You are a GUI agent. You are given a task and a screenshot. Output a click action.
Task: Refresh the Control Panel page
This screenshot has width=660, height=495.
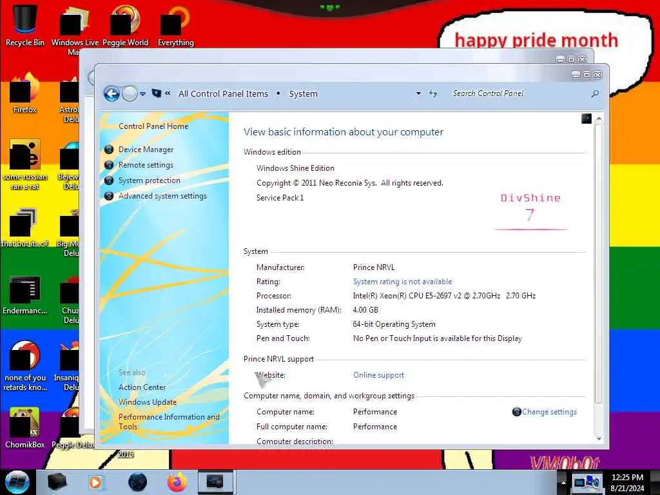433,93
